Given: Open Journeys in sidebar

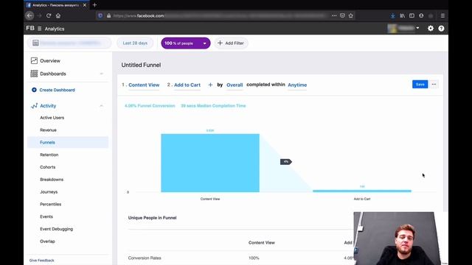Looking at the screenshot, I should (49, 191).
